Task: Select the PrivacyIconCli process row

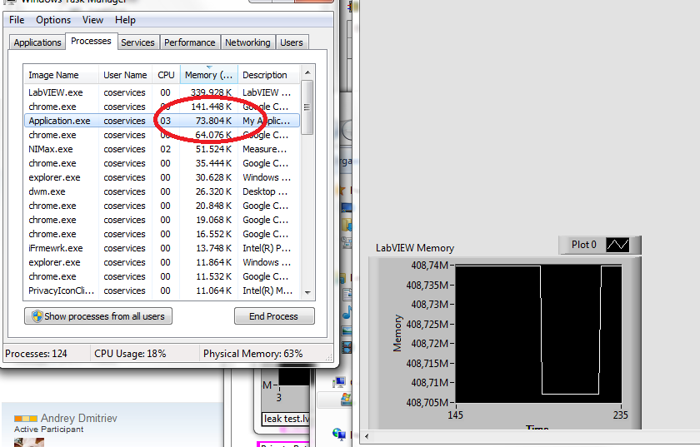Action: (162, 291)
